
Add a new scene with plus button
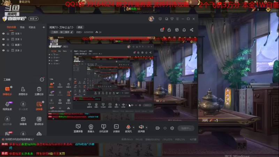tap(44, 27)
